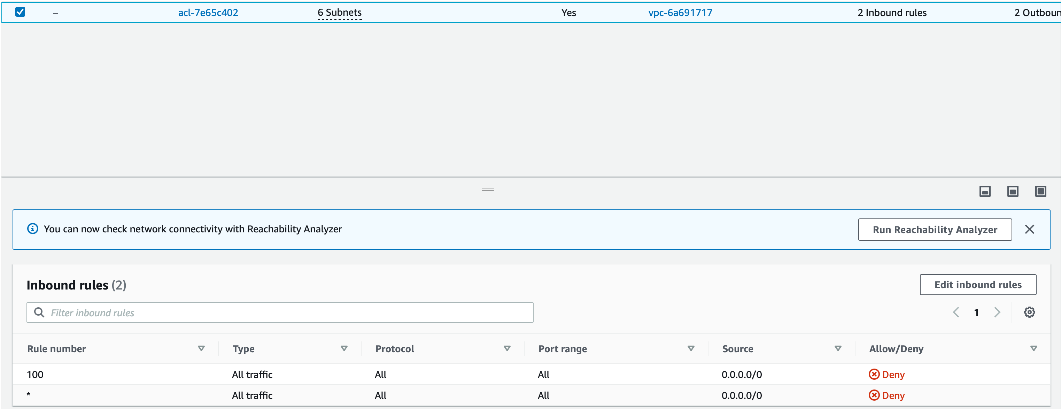Viewport: 1061px width, 409px height.
Task: Open the vpc-6a691717 VPC link
Action: pos(680,13)
